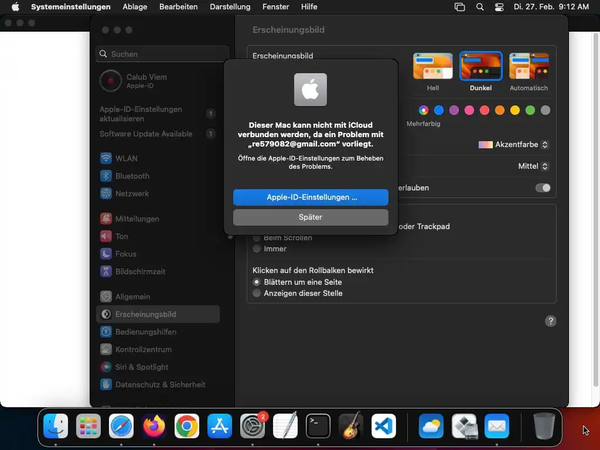Image resolution: width=600 pixels, height=450 pixels.
Task: Choose the green accent color
Action: [x=530, y=111]
